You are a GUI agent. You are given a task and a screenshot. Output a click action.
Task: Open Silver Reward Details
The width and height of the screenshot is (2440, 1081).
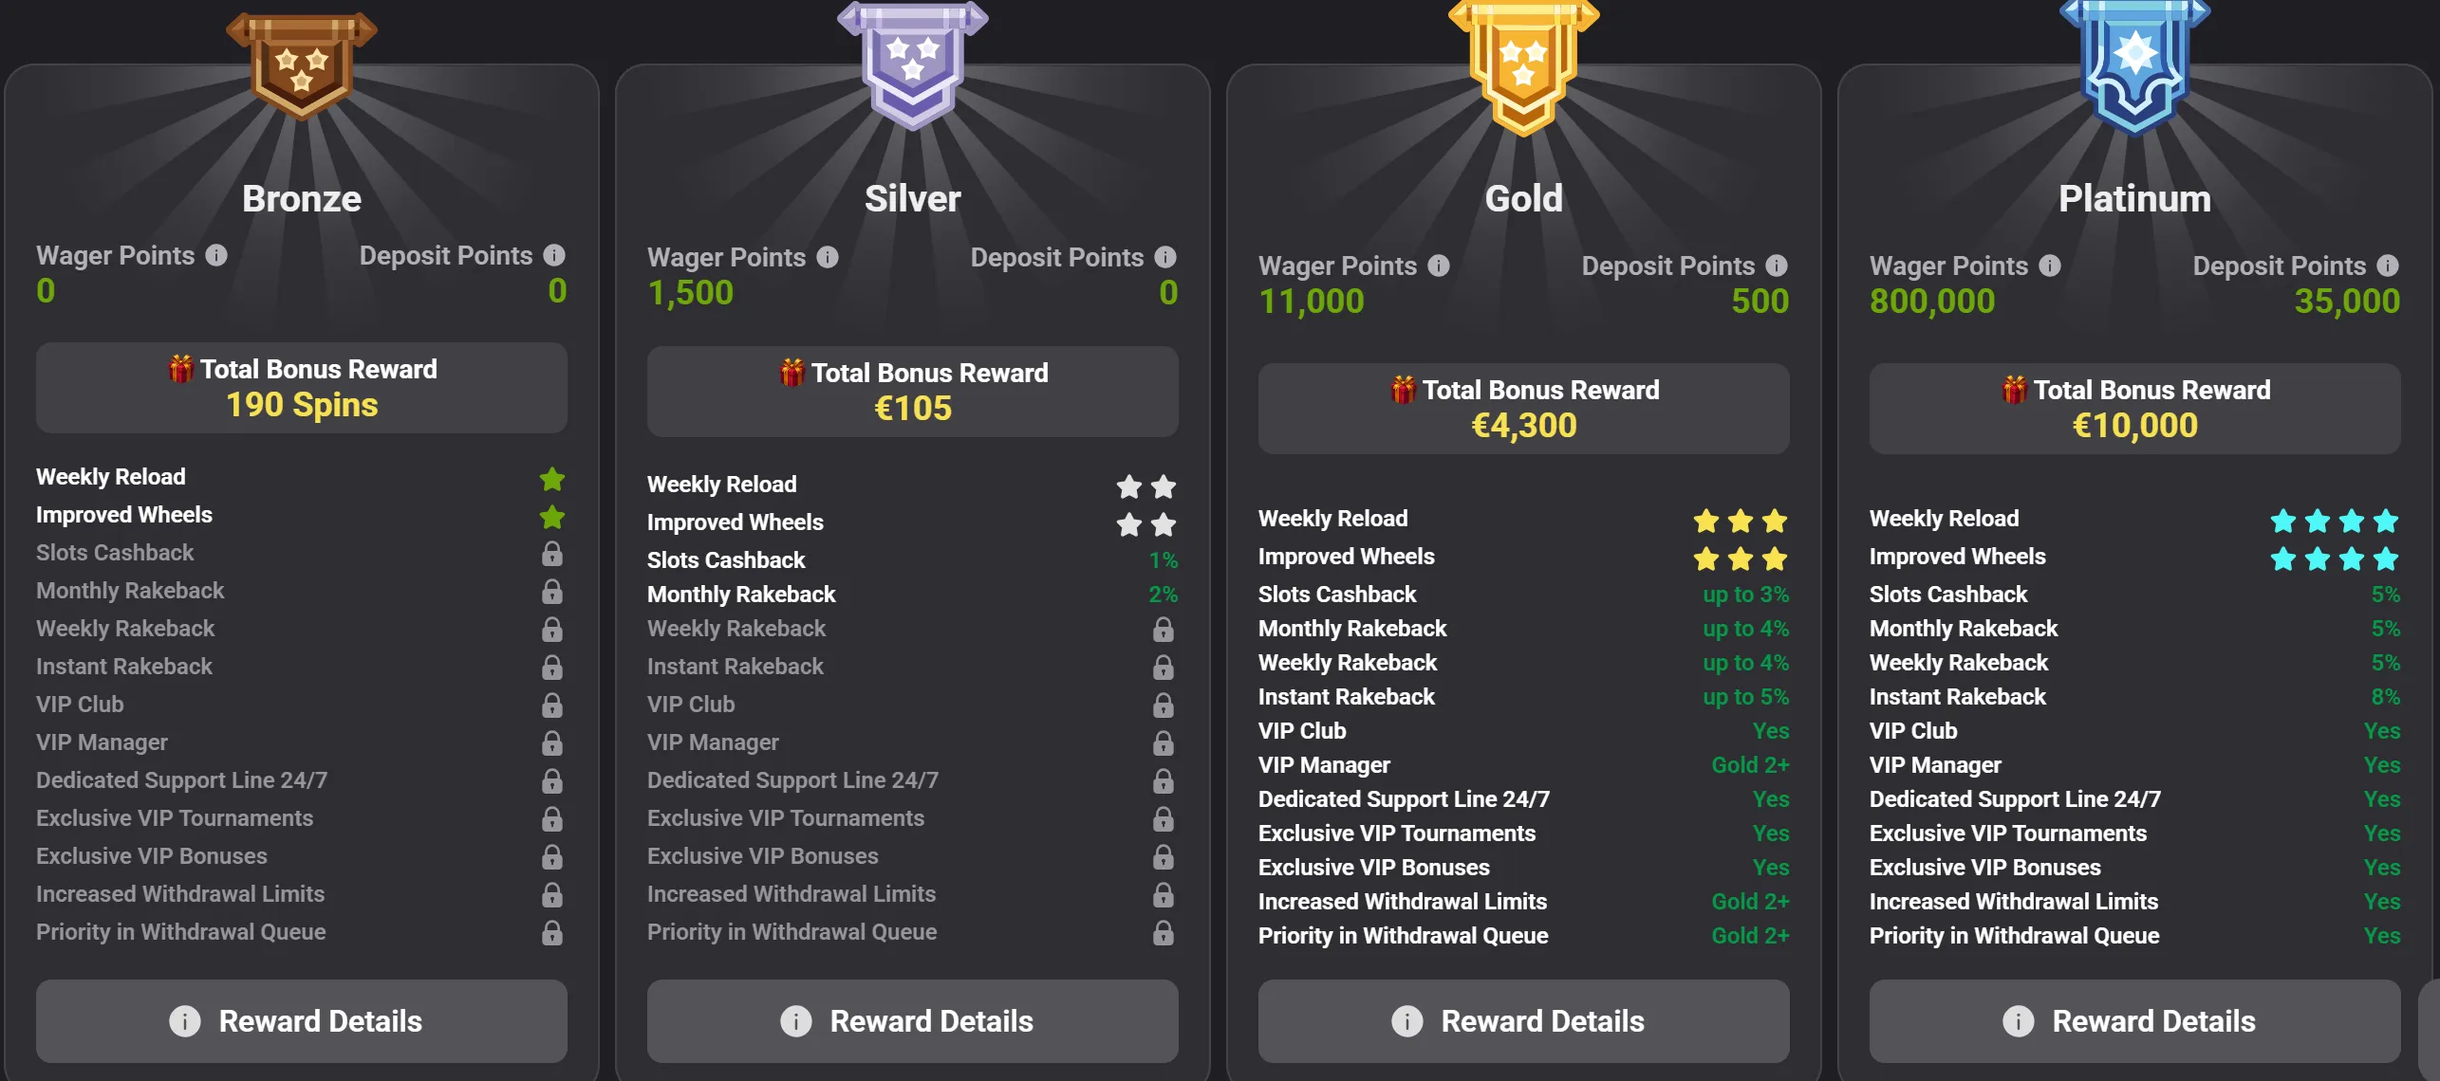[x=913, y=1021]
